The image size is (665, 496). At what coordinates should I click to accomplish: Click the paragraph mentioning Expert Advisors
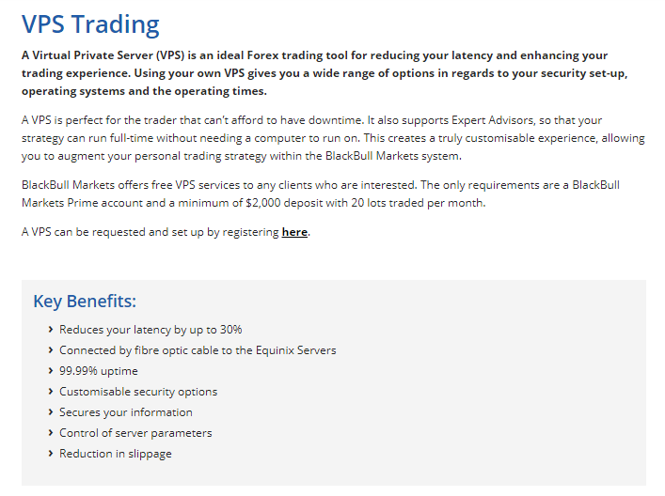tap(329, 138)
